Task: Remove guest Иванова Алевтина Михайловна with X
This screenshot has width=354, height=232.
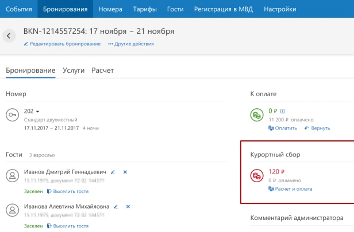Action: click(128, 206)
